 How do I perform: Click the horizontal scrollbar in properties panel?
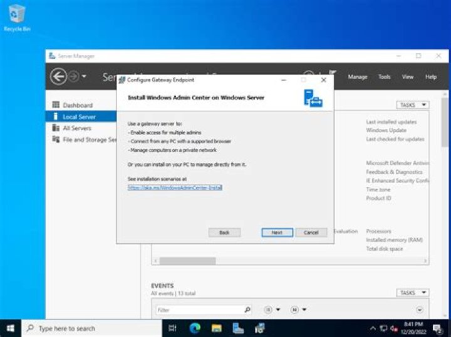point(187,261)
